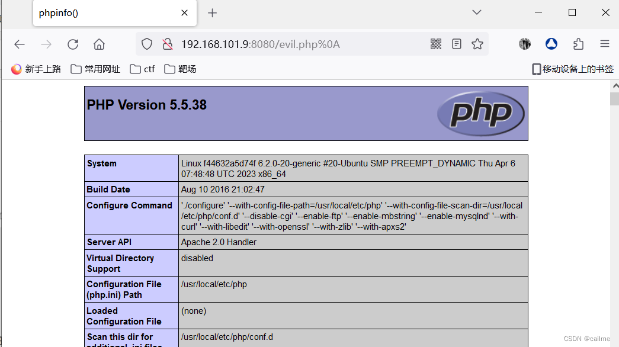This screenshot has height=347, width=619.
Task: Open the tracking protection shield panel
Action: click(x=147, y=44)
